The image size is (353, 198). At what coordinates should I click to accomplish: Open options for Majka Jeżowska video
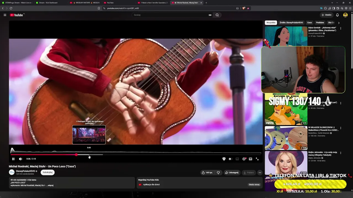[341, 153]
